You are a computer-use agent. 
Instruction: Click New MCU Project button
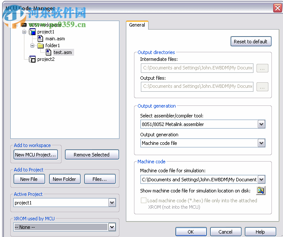[36, 155]
